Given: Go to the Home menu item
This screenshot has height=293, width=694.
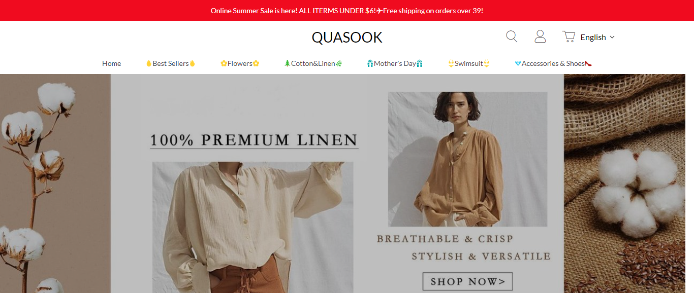Looking at the screenshot, I should tap(111, 63).
